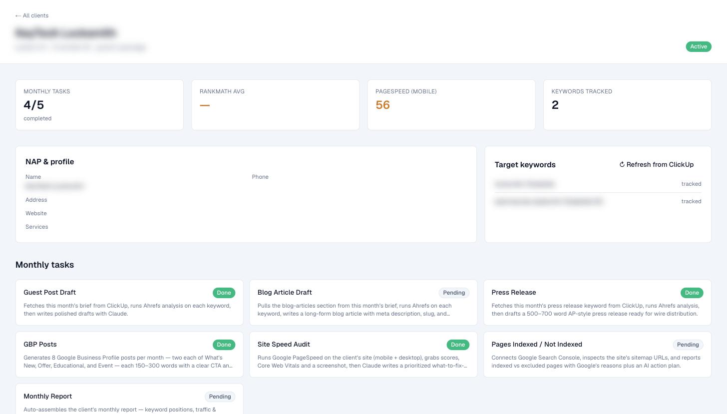Open Pages Indexed / Not Indexed card

pos(597,355)
